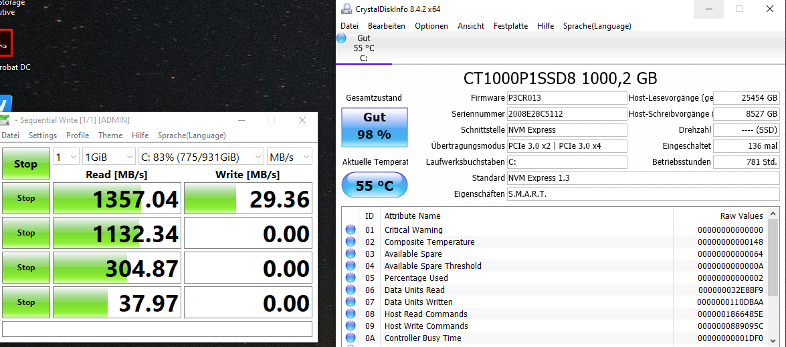The height and width of the screenshot is (347, 786).
Task: Click the status orb for Available Spare
Action: [351, 254]
